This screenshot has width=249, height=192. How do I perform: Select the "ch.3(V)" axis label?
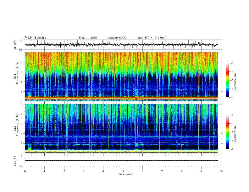(15, 161)
